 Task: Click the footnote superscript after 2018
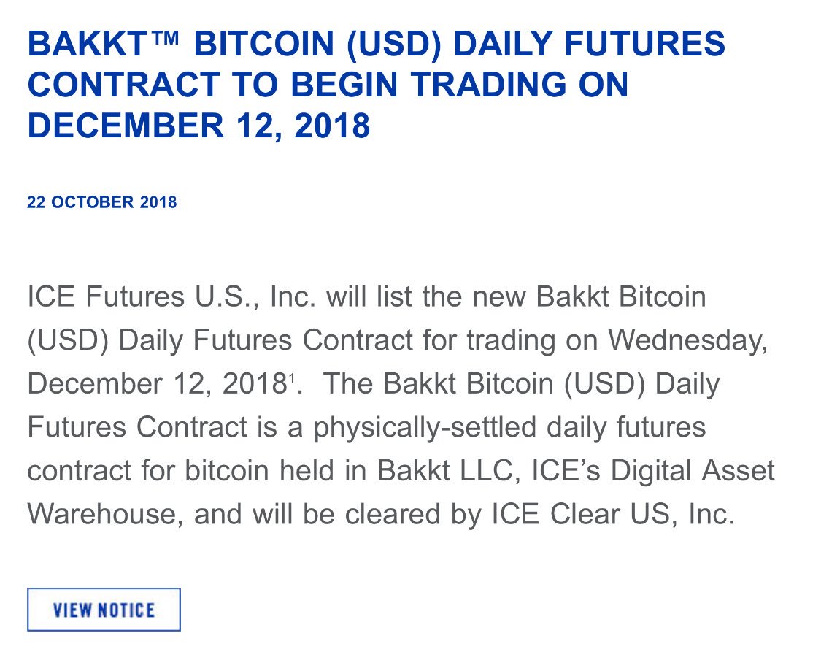pos(291,375)
